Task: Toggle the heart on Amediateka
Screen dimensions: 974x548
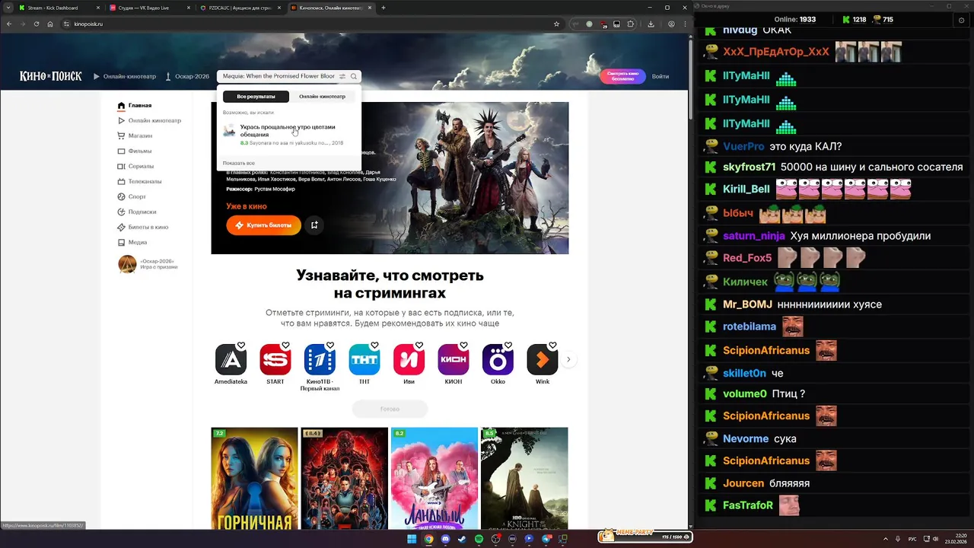Action: coord(241,346)
